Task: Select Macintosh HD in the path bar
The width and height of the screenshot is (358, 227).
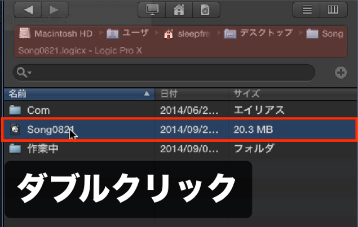Action: point(56,34)
